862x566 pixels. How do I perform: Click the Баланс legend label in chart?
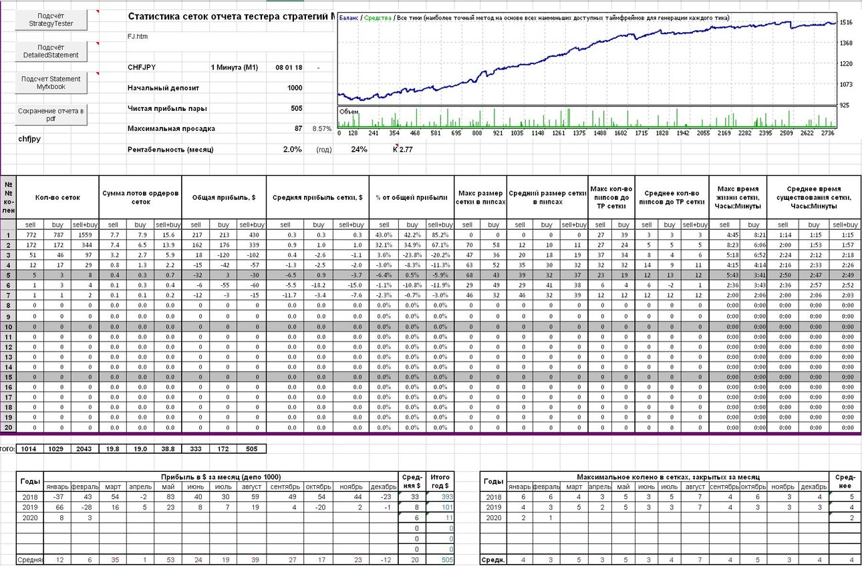[348, 17]
